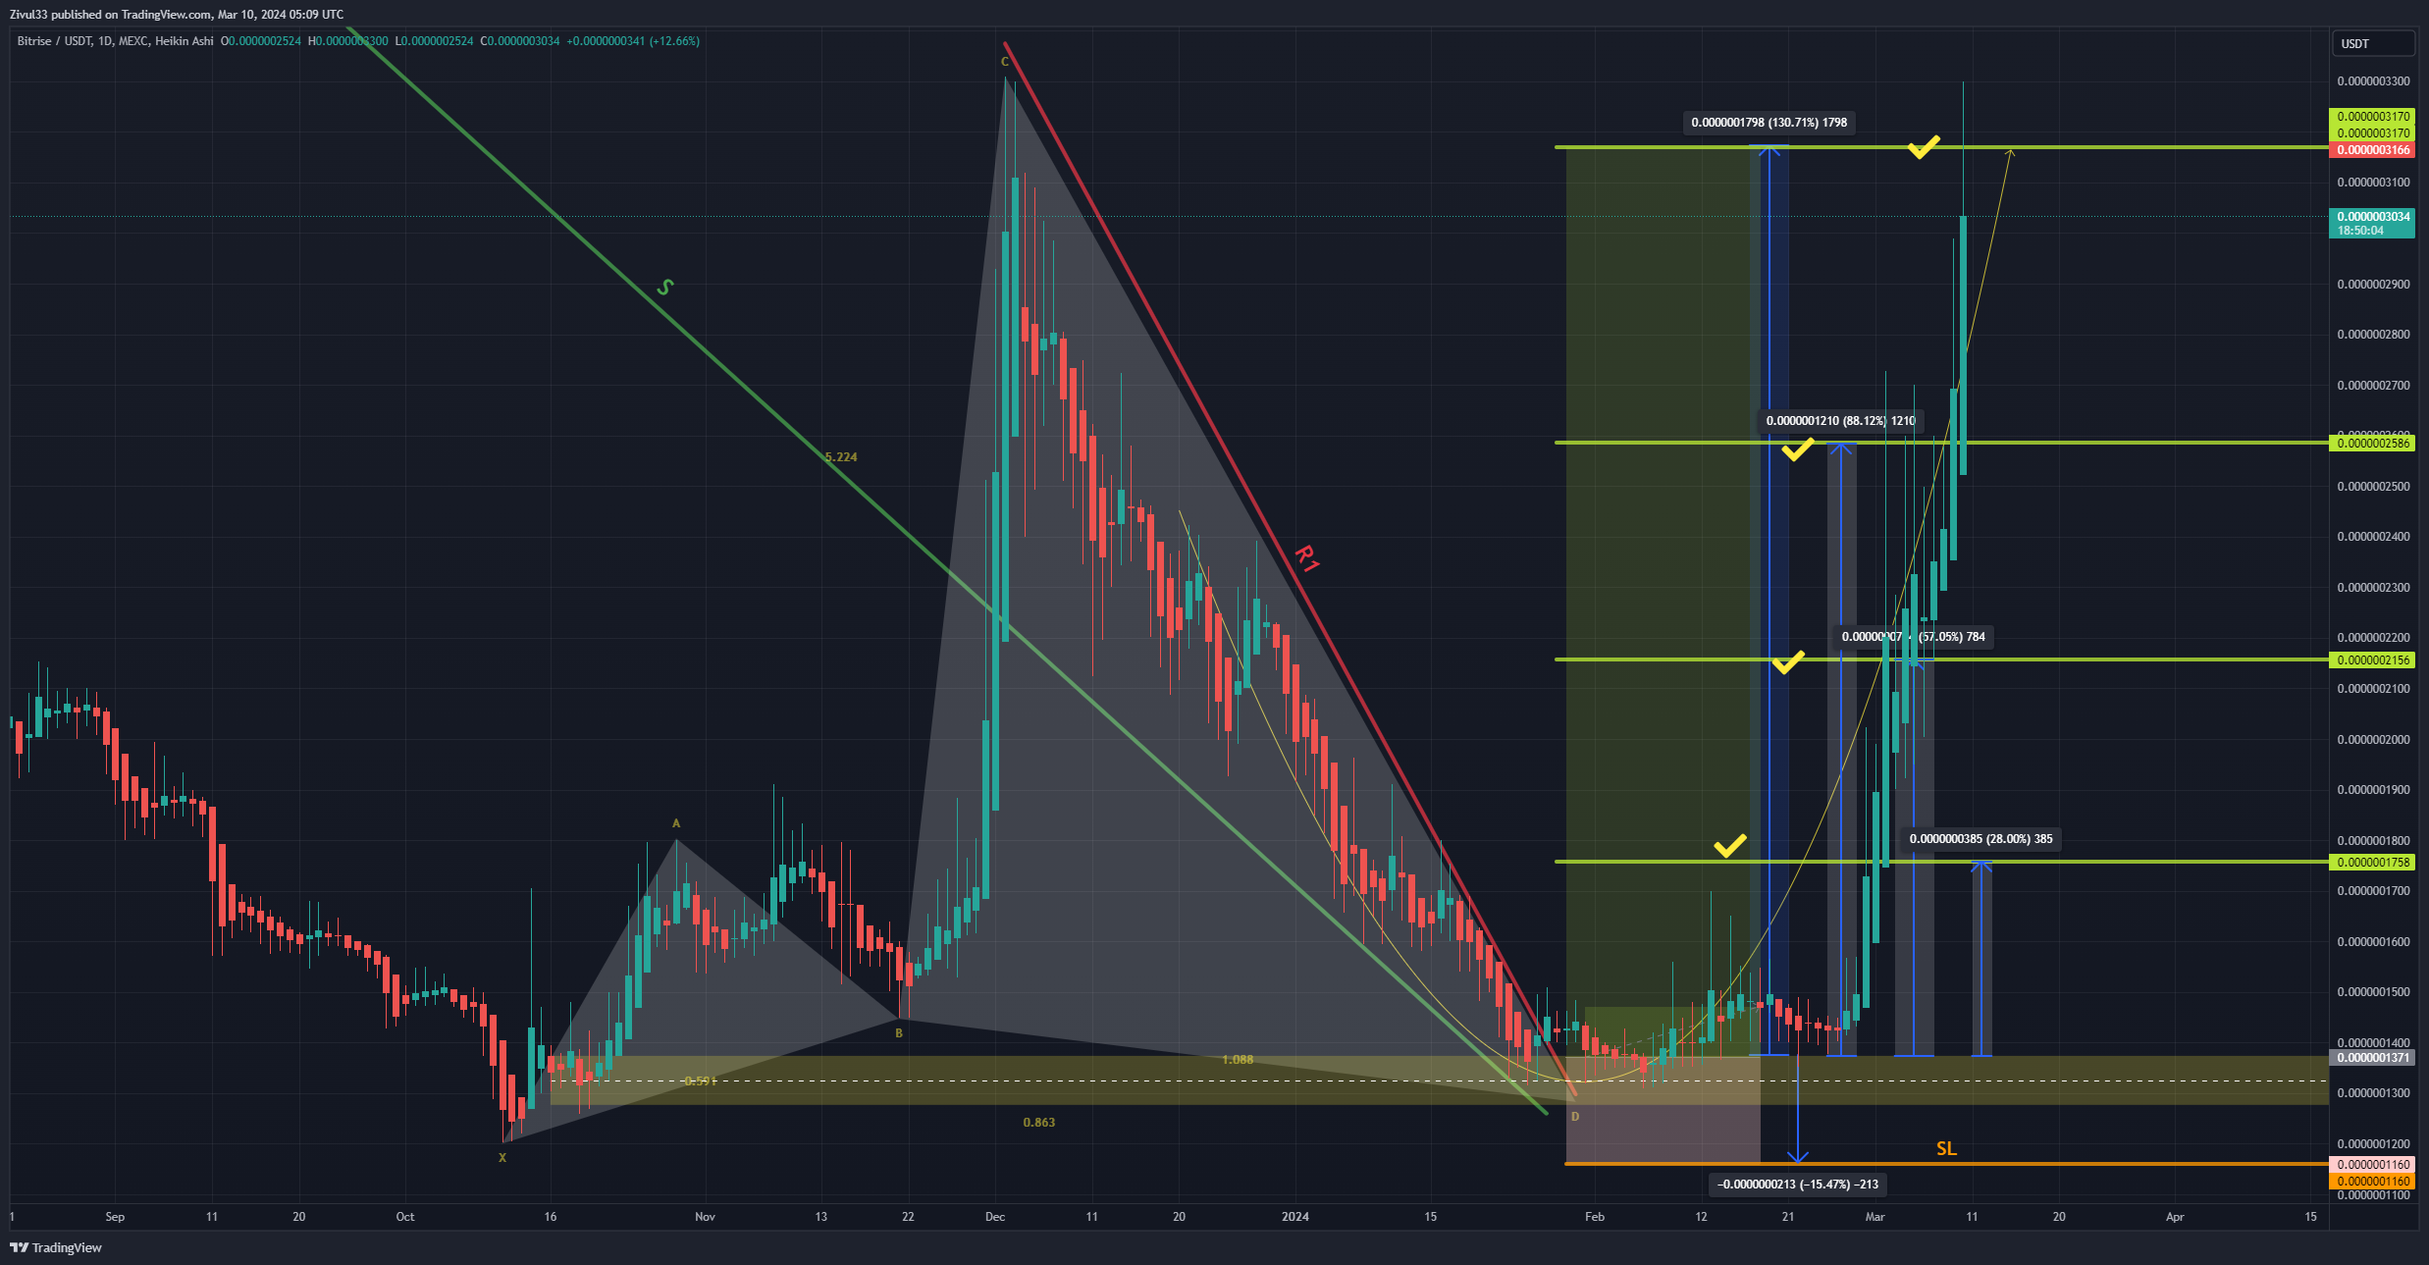The height and width of the screenshot is (1265, 2429).
Task: Click the SL label on orange line
Action: tap(1945, 1148)
